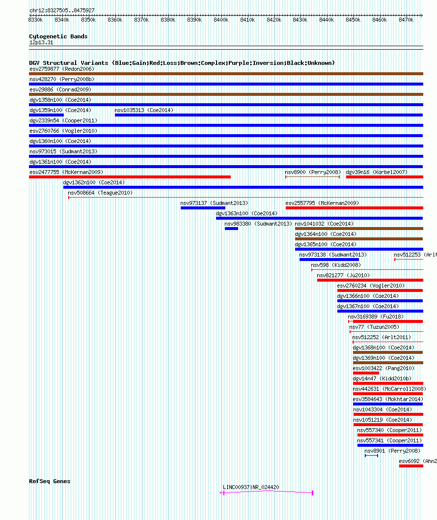This screenshot has width=437, height=520.
Task: Click the 8470k ruler tick label
Action: pyautogui.click(x=406, y=20)
